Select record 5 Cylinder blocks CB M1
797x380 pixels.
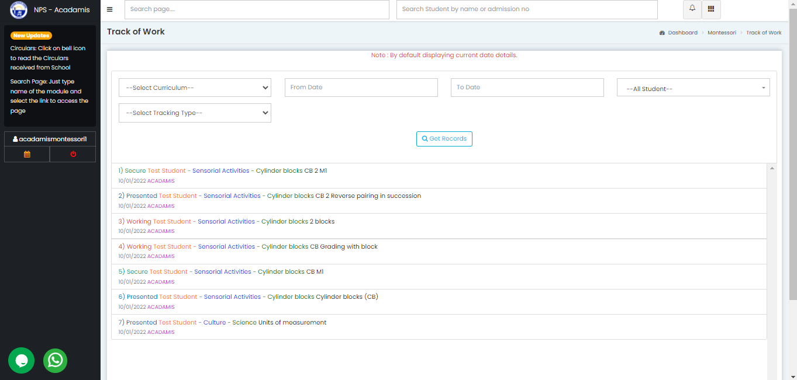point(439,277)
